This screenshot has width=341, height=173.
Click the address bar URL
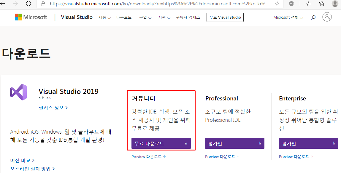point(159,4)
